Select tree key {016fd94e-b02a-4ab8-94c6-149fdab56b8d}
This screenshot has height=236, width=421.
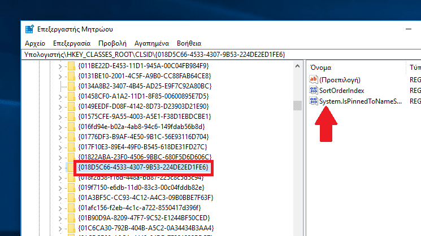point(141,127)
